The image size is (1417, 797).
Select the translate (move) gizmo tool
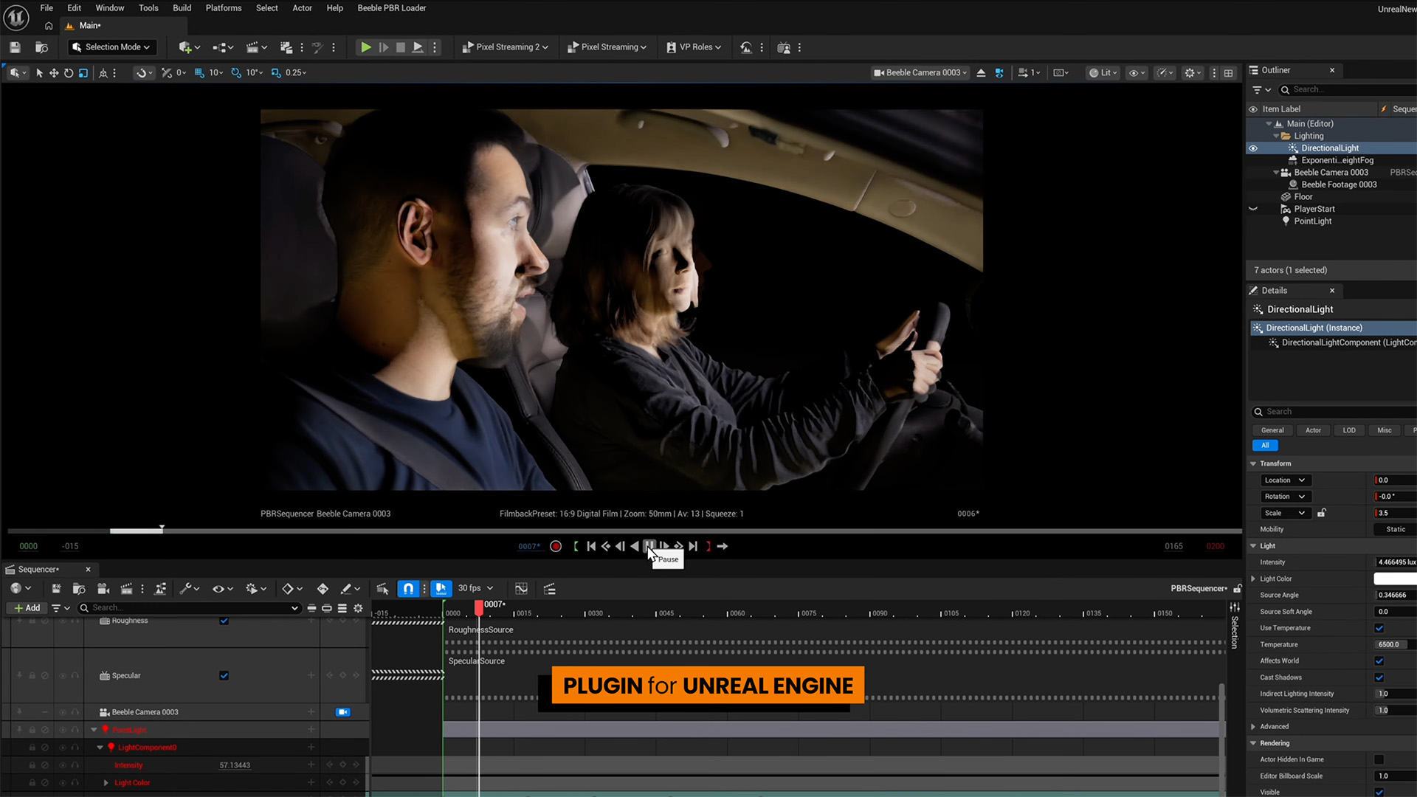click(54, 73)
